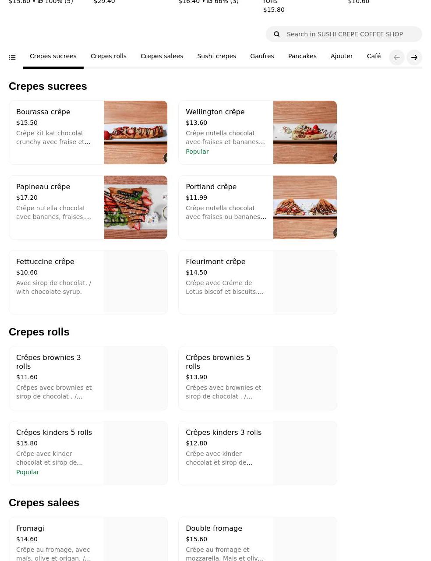431x561 pixels.
Task: Switch to Crepes rolls tab
Action: point(109,56)
